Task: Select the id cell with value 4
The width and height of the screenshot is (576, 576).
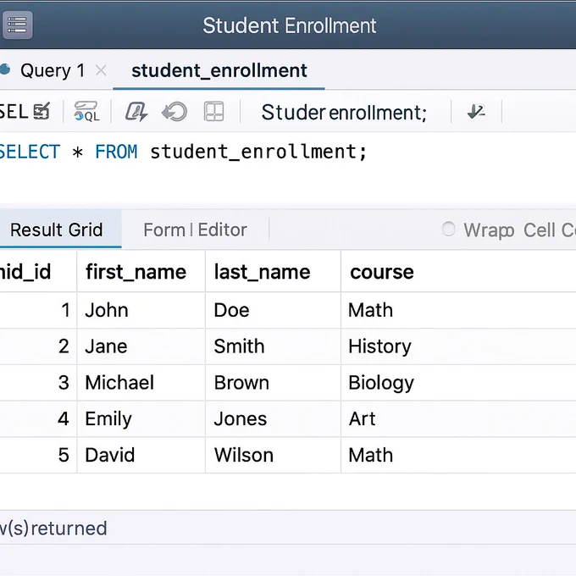Action: [38, 418]
